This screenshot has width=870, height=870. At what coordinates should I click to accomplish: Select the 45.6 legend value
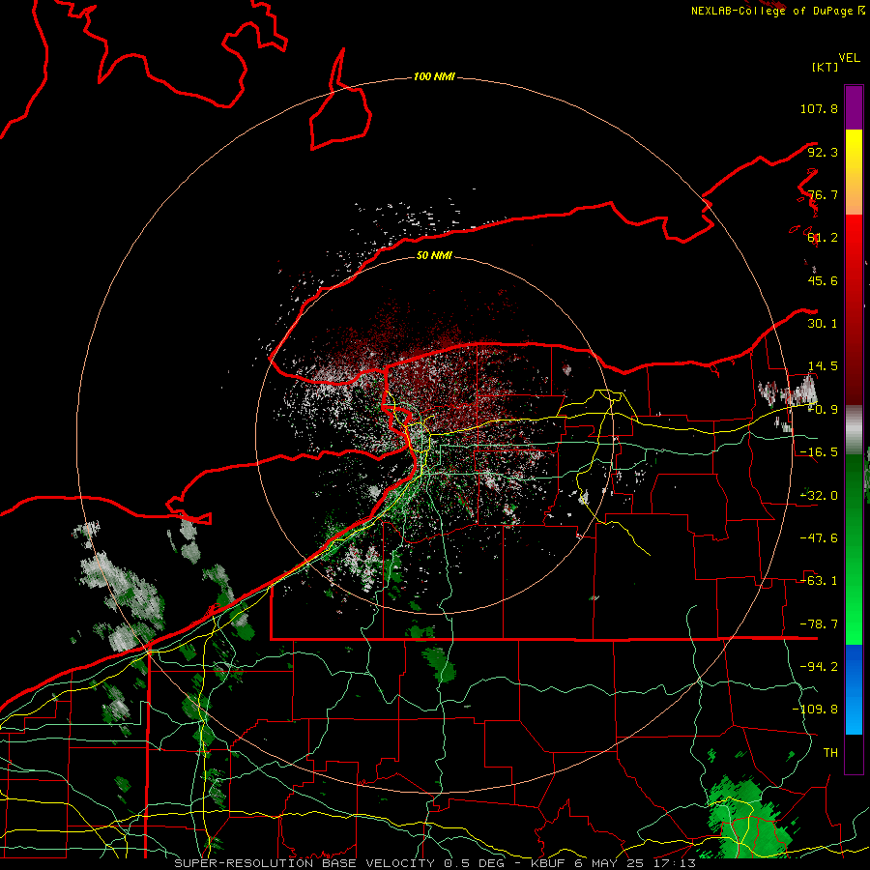tap(823, 280)
